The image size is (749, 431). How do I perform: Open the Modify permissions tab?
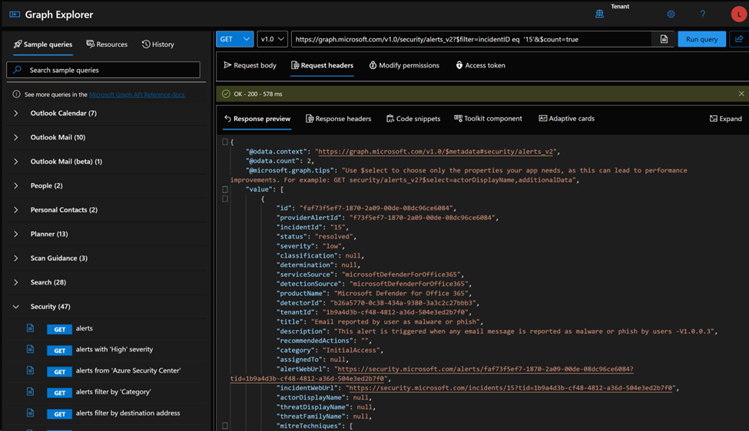coord(404,66)
